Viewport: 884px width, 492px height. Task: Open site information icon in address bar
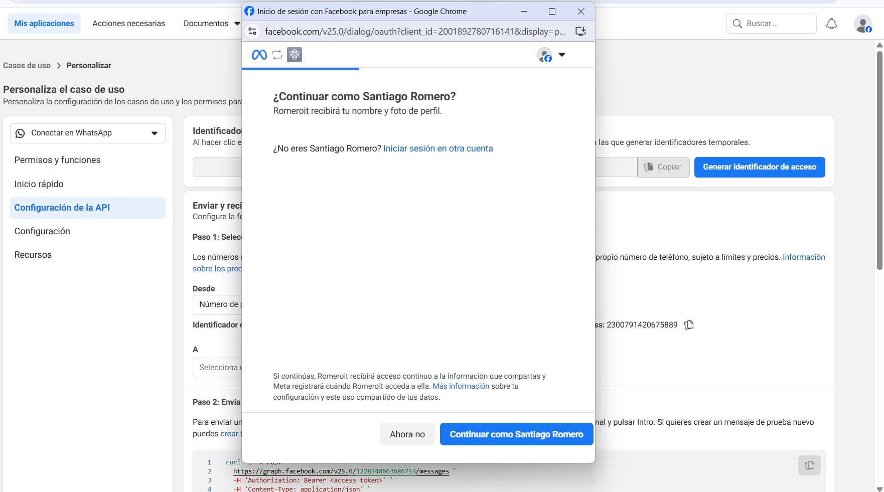tap(252, 31)
